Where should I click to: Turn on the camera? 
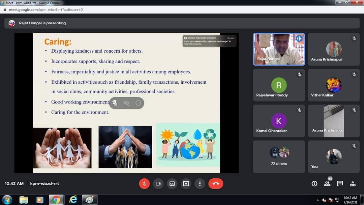coord(158,183)
